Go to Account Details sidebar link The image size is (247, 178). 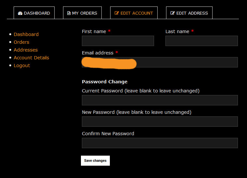click(31, 58)
